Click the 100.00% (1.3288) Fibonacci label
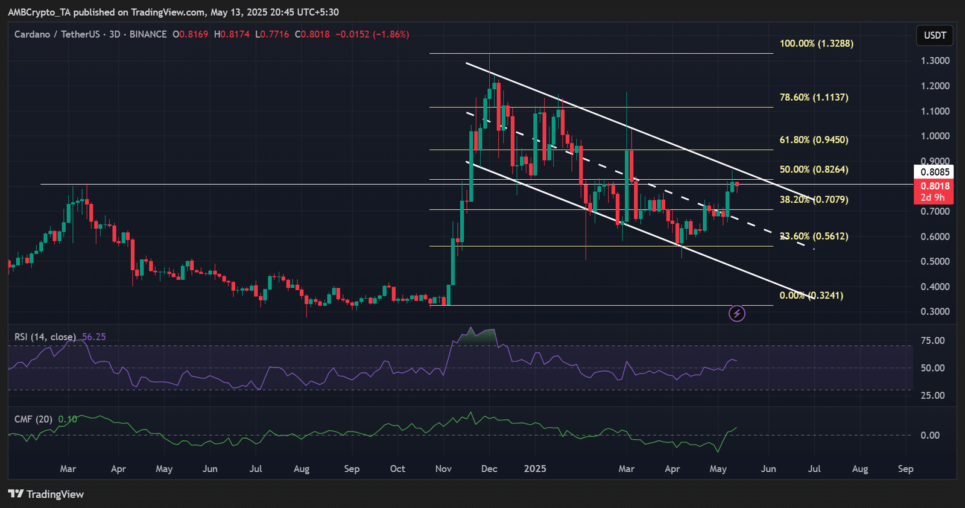965x508 pixels. (x=817, y=43)
